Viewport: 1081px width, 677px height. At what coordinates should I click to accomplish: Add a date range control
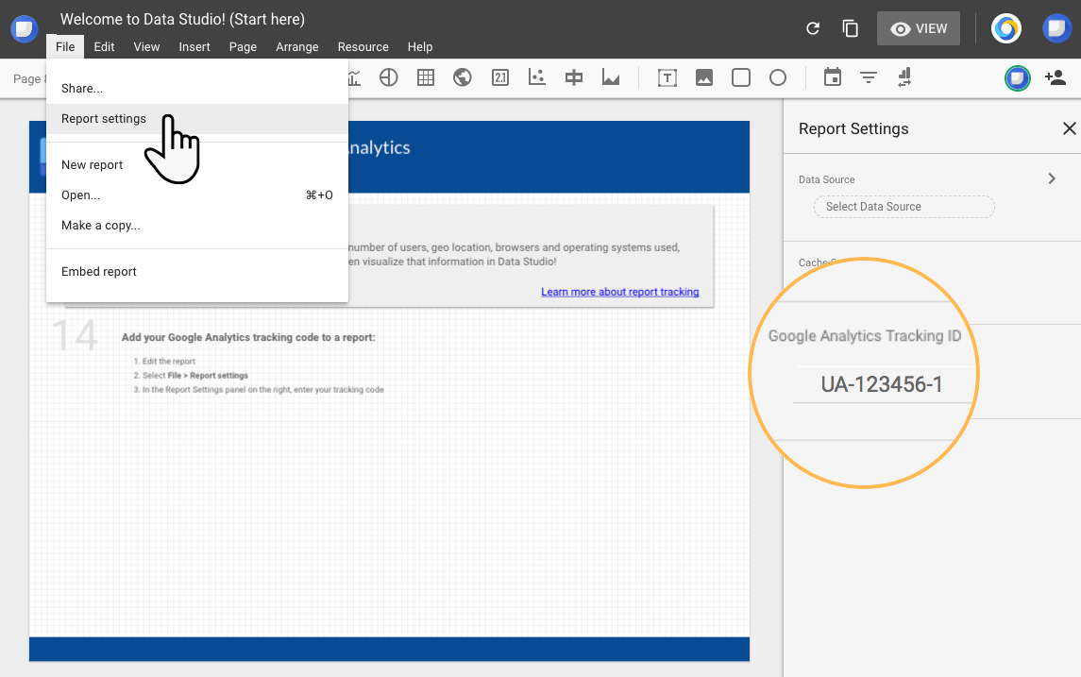pyautogui.click(x=833, y=78)
